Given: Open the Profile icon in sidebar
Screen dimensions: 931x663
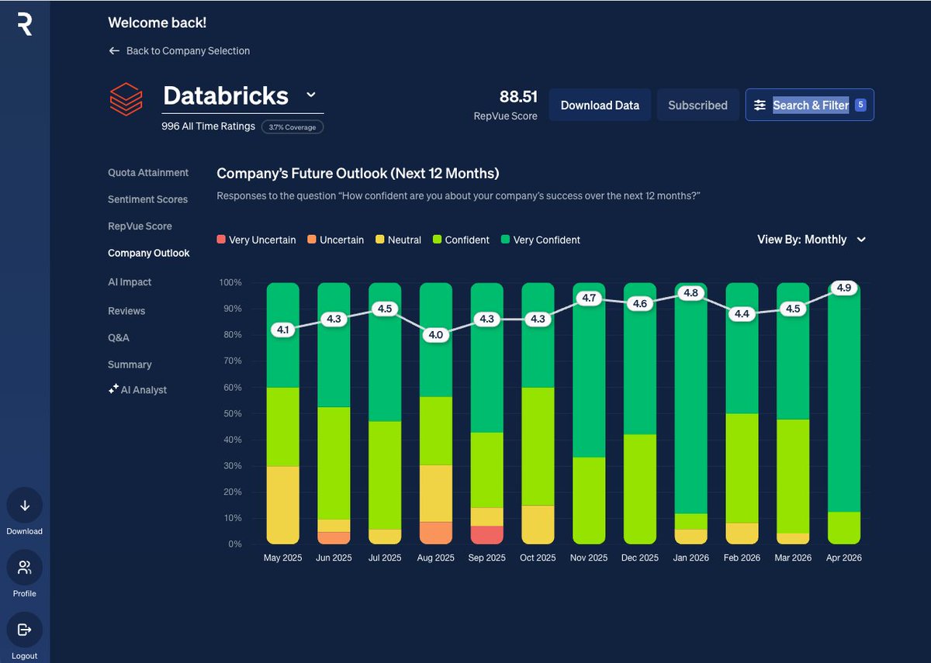Looking at the screenshot, I should pyautogui.click(x=25, y=568).
